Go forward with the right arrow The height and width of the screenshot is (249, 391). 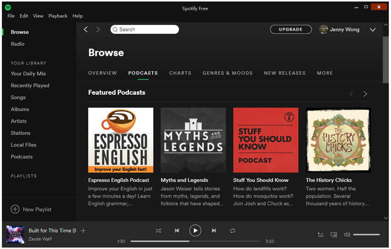point(98,29)
